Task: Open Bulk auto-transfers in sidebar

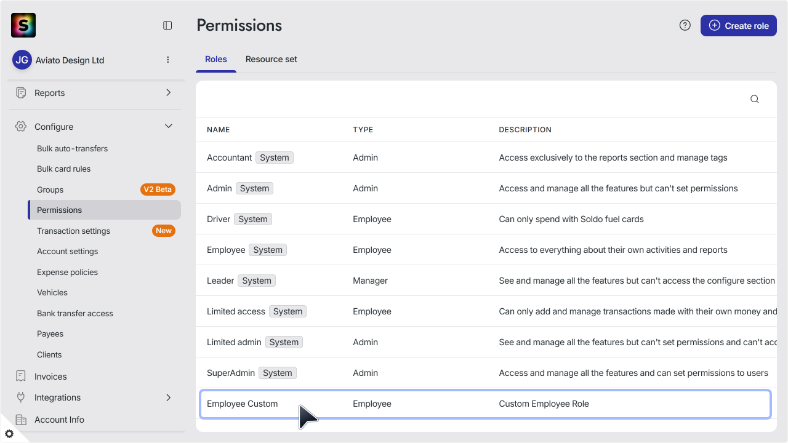Action: pyautogui.click(x=72, y=148)
